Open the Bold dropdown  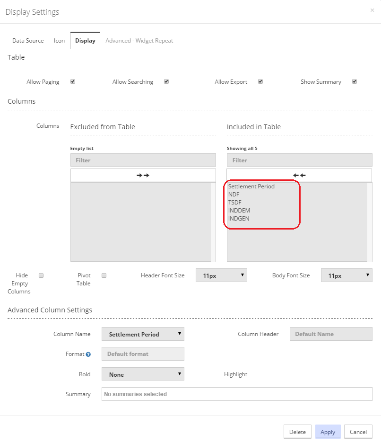(x=143, y=374)
